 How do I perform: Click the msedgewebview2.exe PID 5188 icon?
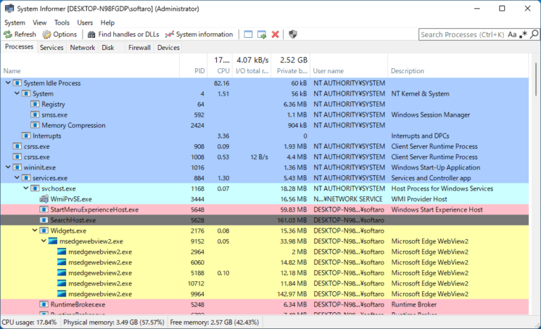(x=62, y=273)
